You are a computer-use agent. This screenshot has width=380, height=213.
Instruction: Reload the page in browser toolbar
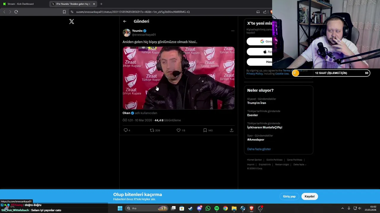tap(16, 12)
